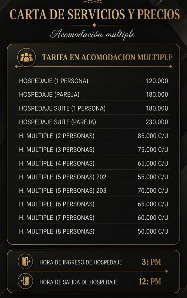
Task: Click the check-out door exit icon
Action: coord(25,281)
